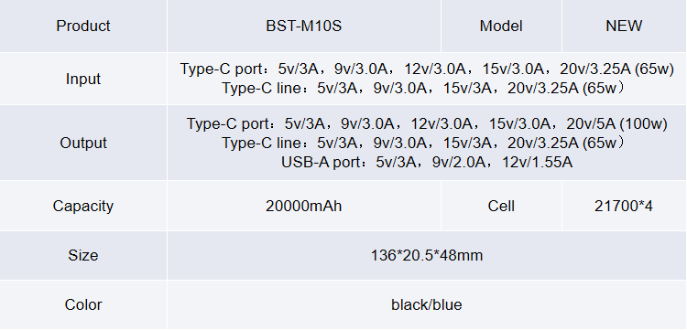Click the black/blue color value
687x330 pixels.
point(427,304)
